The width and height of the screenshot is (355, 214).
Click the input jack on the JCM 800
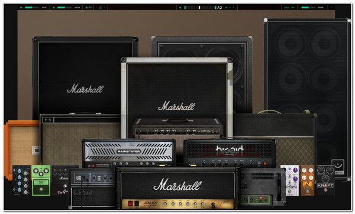[x=213, y=205]
